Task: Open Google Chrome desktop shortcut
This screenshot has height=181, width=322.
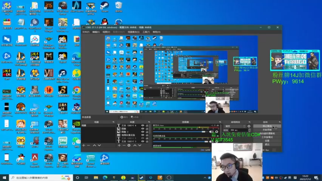Action: (76, 93)
